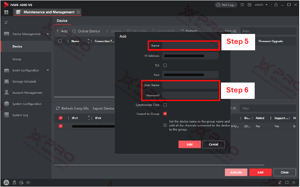Viewport: 300px width, 187px height.
Task: Click the alarm icon in bottom status bar
Action: pyautogui.click(x=6, y=182)
